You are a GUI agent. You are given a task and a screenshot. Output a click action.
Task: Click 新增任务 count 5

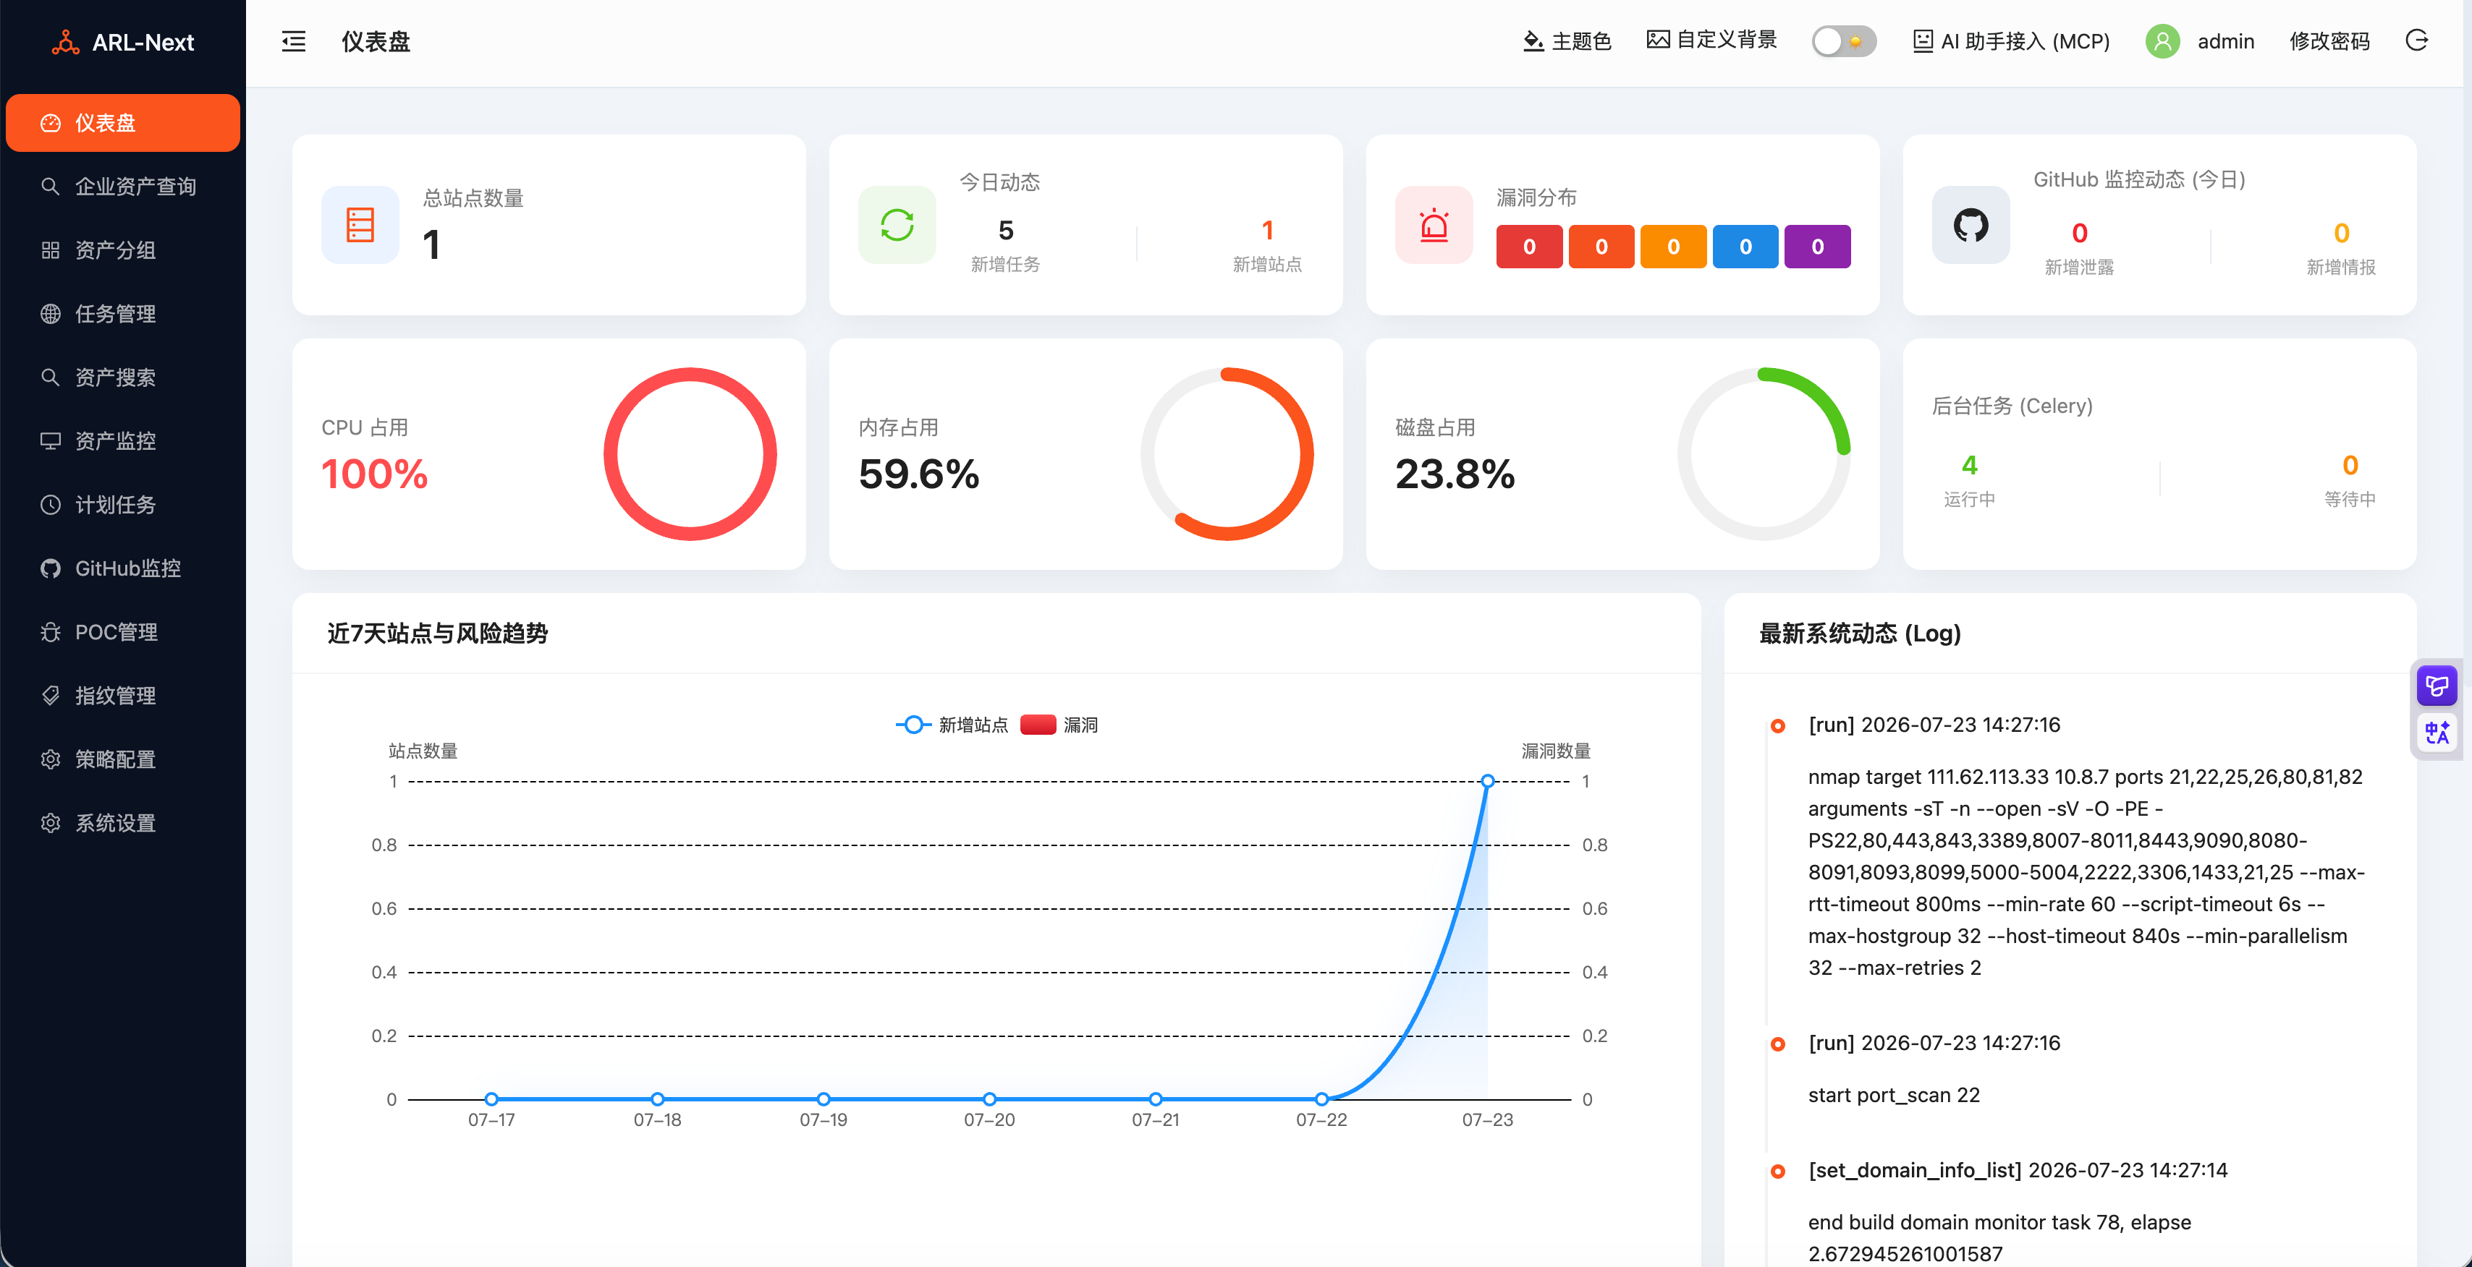[1006, 230]
